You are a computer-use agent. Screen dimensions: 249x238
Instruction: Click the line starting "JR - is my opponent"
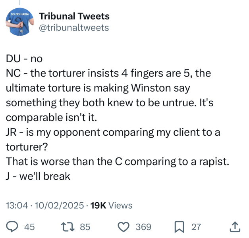[113, 132]
